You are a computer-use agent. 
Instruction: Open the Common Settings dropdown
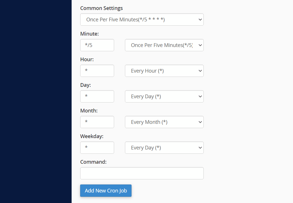[x=142, y=20]
